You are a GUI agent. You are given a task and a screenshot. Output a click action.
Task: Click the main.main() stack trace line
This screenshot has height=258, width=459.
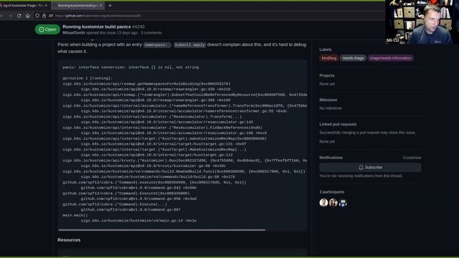(x=75, y=215)
